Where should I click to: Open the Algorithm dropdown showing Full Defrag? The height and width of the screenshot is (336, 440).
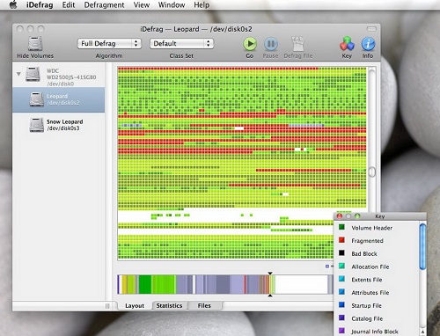click(109, 44)
